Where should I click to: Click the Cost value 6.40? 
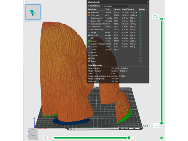(x=113, y=74)
